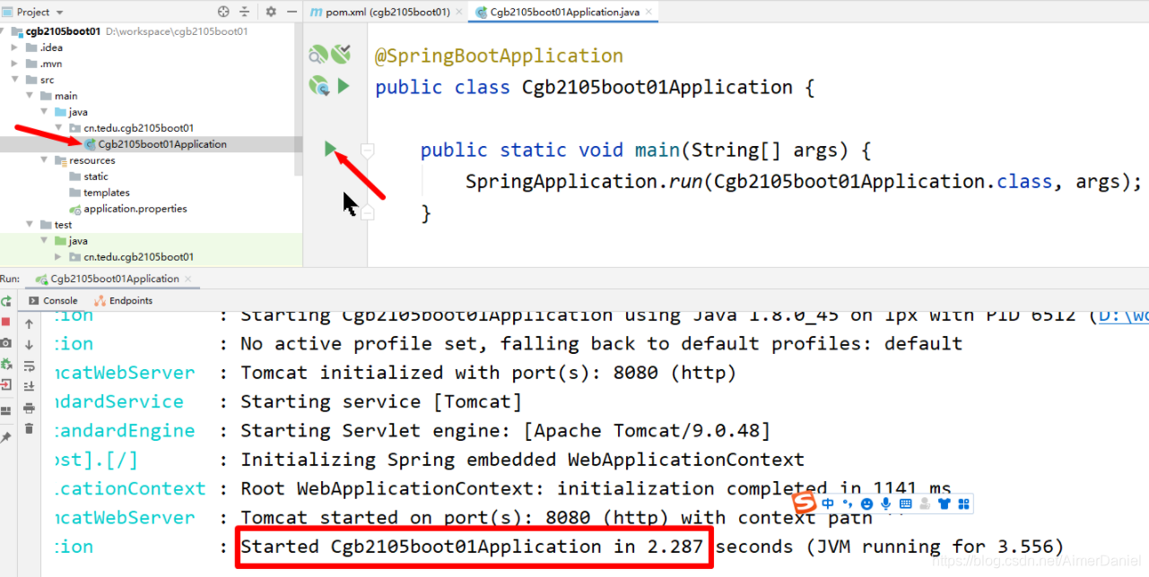Click the @SpringBootApplication annotation
This screenshot has height=577, width=1149.
499,56
